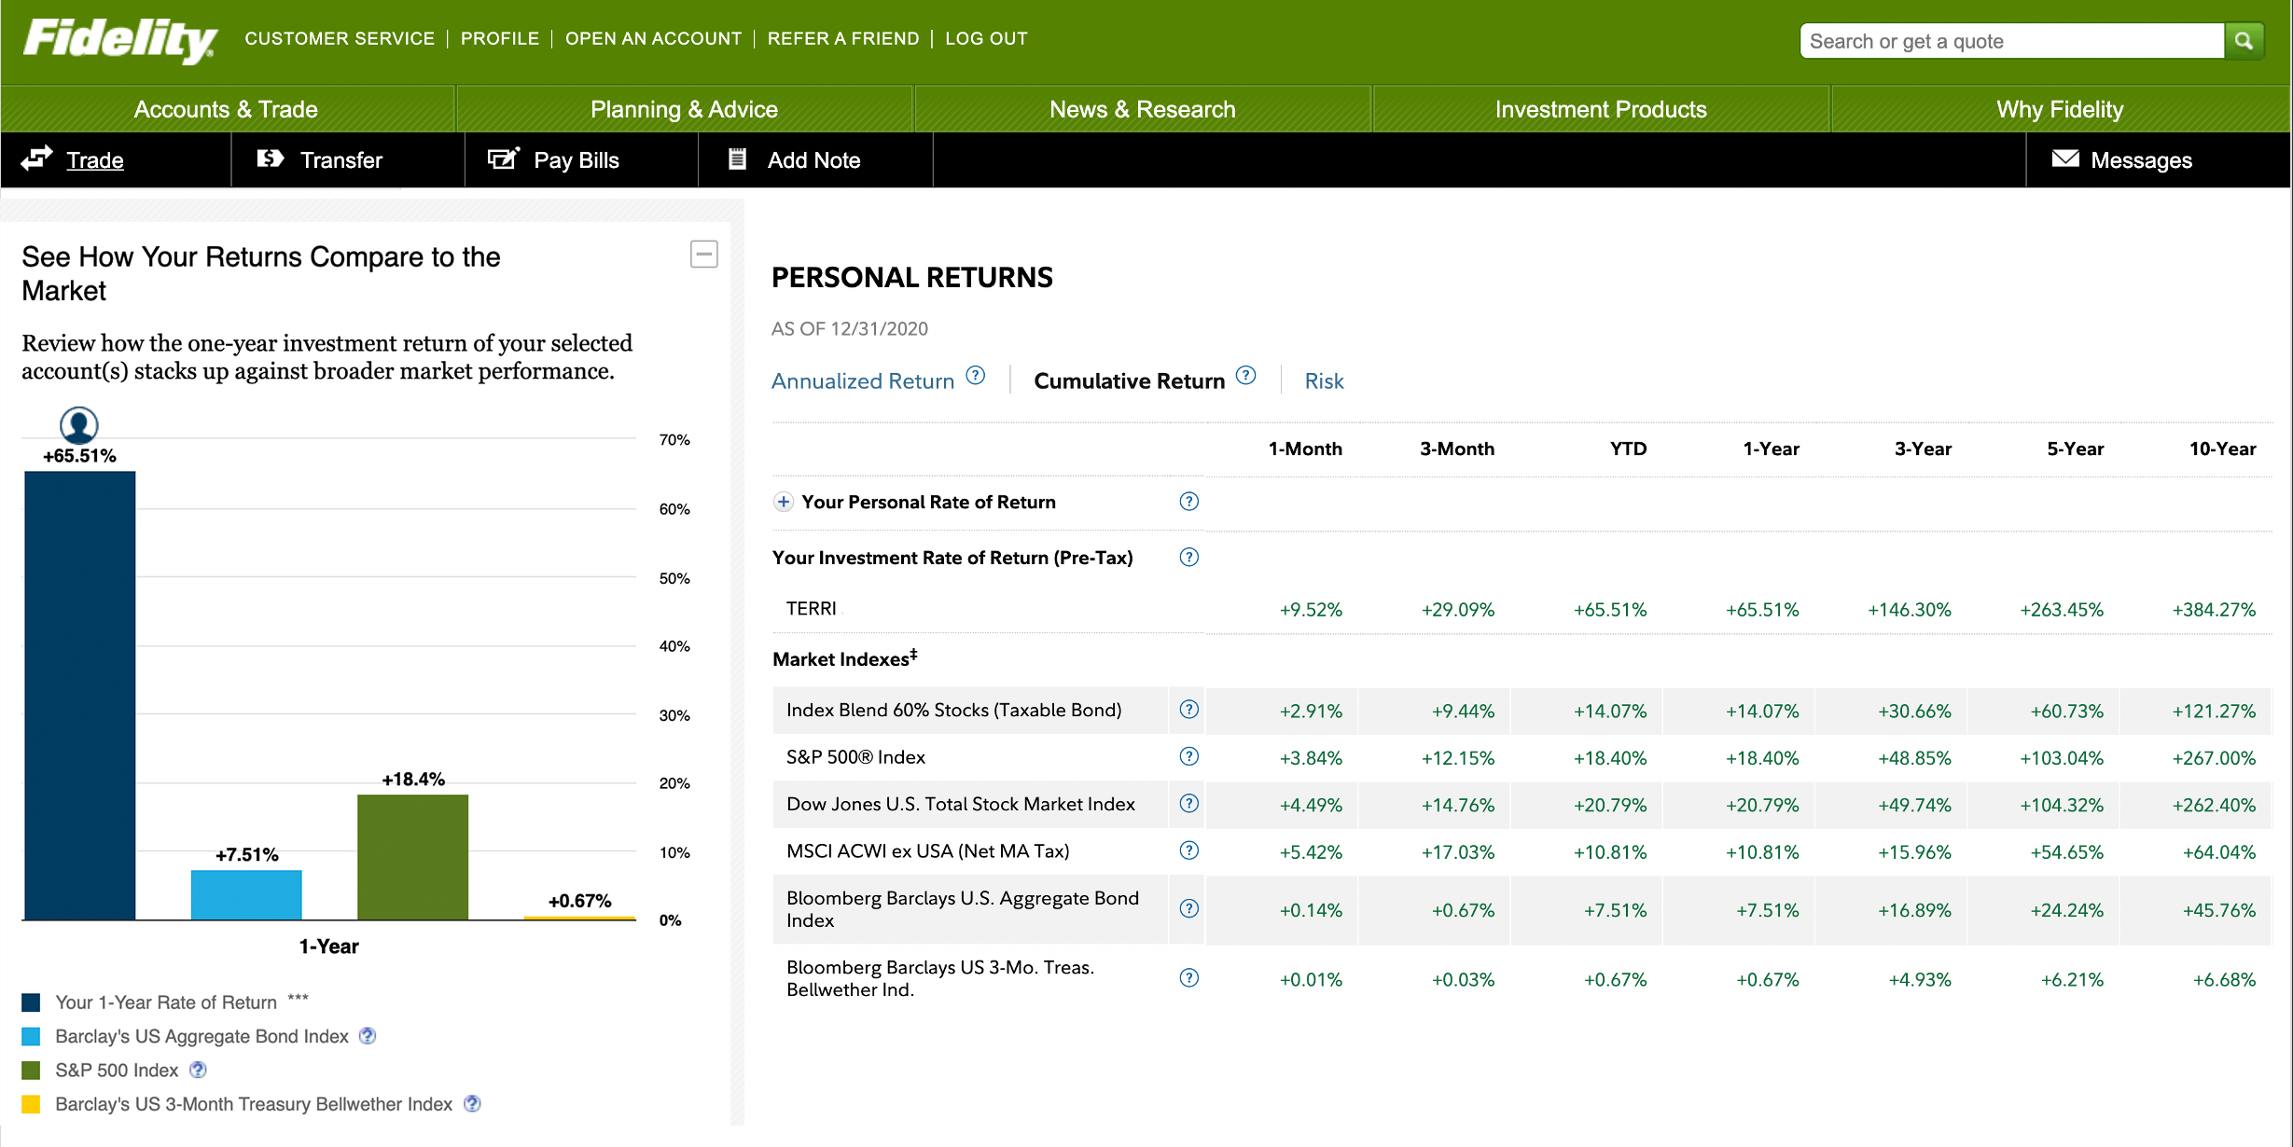This screenshot has height=1147, width=2293.
Task: Open the Planning & Advice menu
Action: [684, 109]
